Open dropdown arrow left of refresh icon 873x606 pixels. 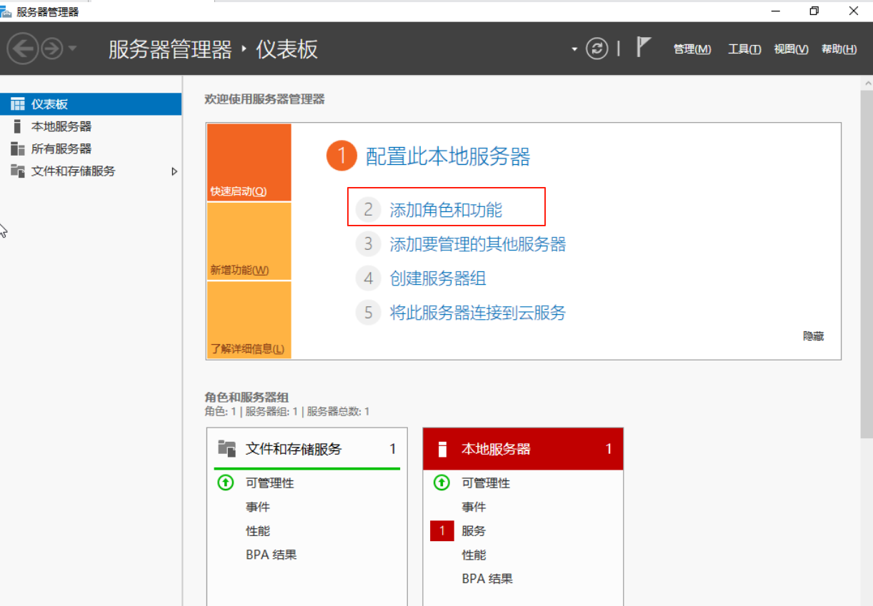[574, 49]
